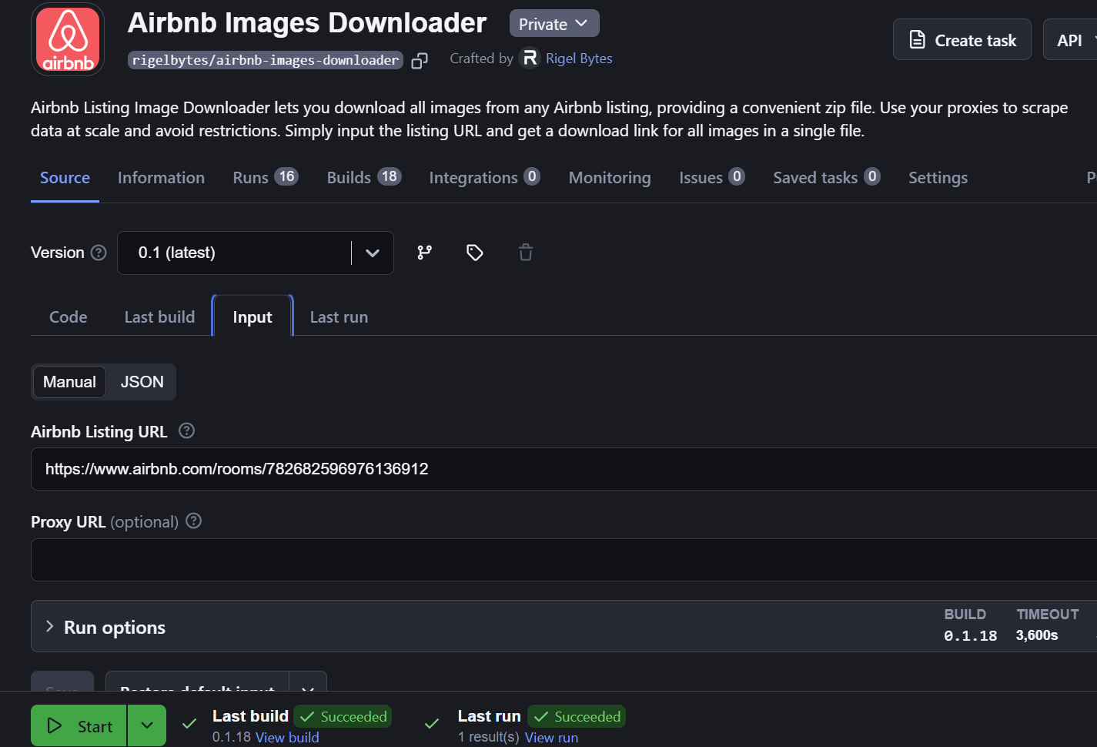Click the Version help question-mark icon
The image size is (1097, 747).
click(99, 253)
